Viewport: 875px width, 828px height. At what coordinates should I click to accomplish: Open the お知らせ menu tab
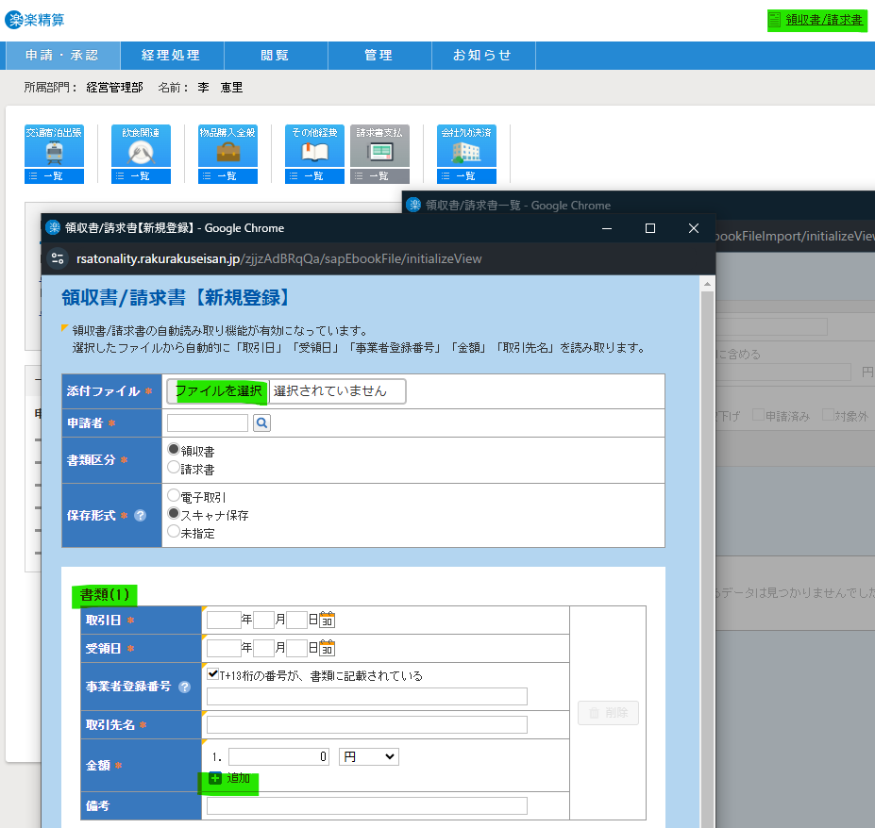482,56
